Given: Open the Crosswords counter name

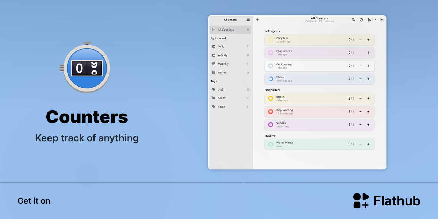Looking at the screenshot, I should point(284,51).
